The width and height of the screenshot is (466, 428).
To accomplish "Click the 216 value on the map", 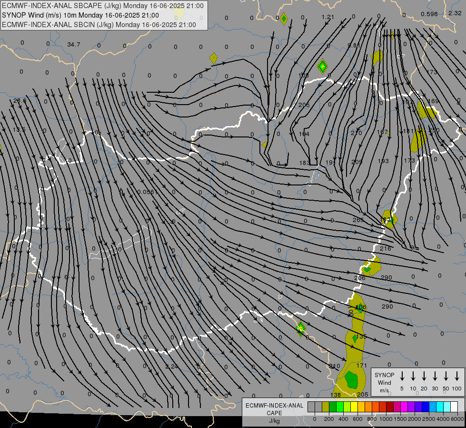I will coord(386,249).
